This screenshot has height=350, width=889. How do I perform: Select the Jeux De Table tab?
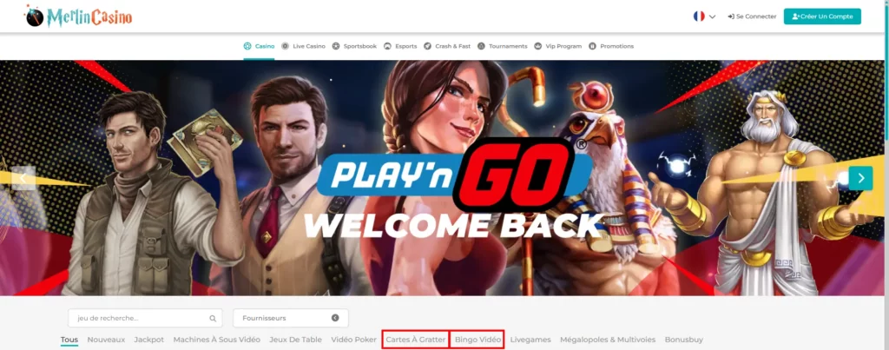[x=295, y=340]
